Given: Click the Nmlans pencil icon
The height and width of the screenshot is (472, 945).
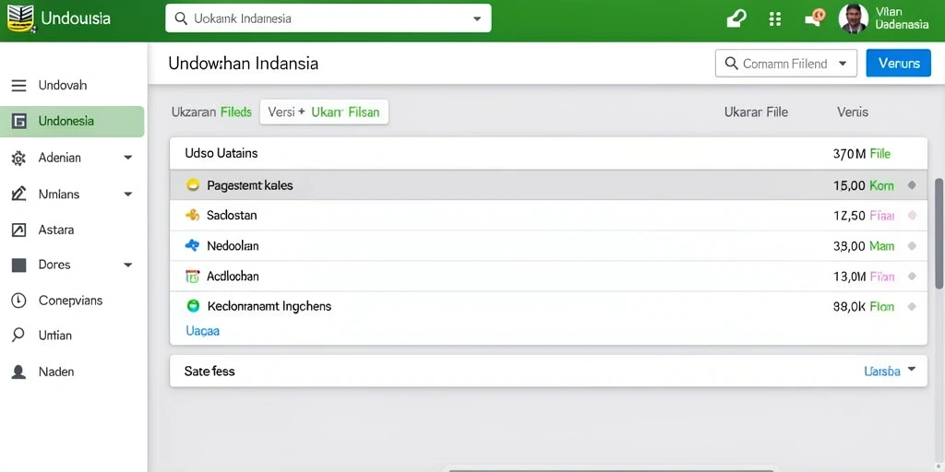Looking at the screenshot, I should (x=18, y=194).
